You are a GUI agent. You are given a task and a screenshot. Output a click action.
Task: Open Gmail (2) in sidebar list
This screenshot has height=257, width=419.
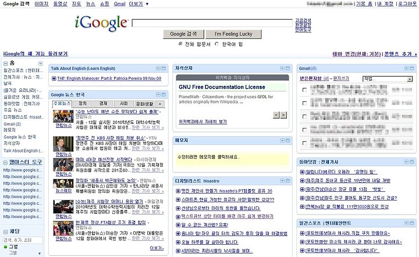coord(12,124)
